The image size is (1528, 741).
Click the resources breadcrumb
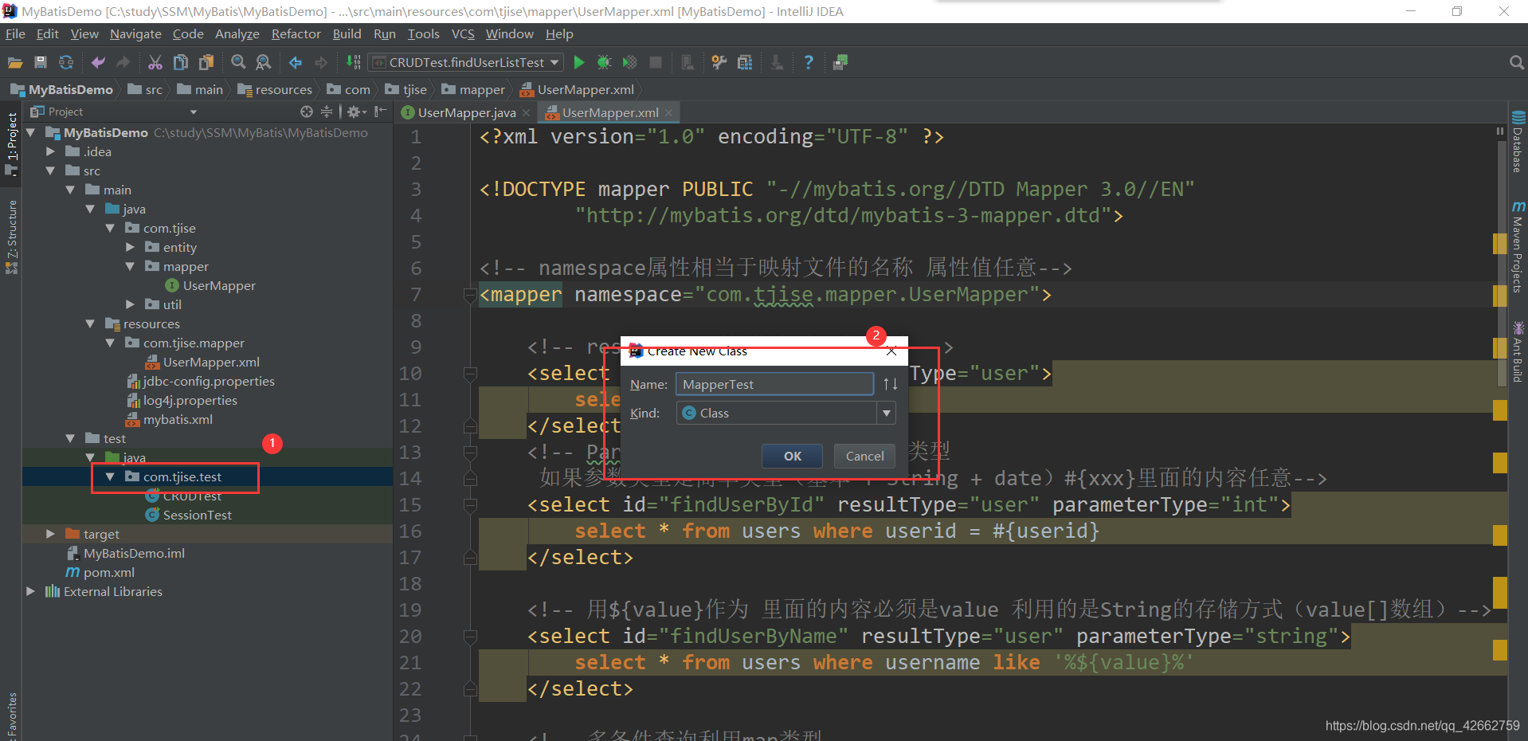click(275, 89)
